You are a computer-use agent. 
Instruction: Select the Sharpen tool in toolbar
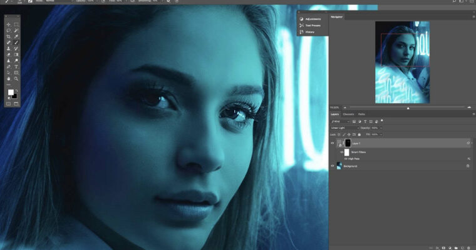[9, 61]
